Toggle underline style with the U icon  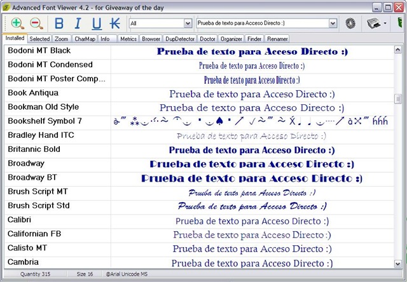click(x=97, y=23)
